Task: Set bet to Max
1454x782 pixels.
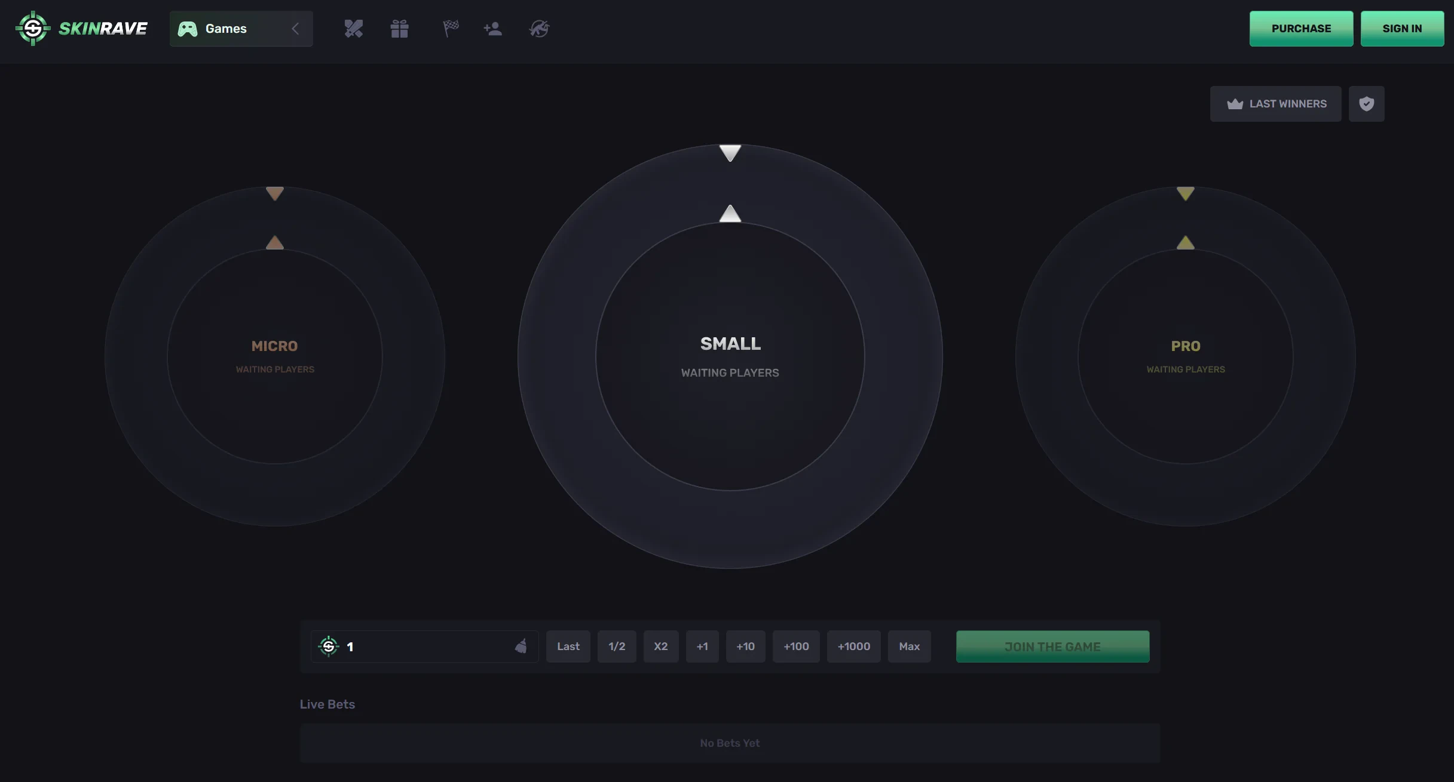Action: [909, 646]
